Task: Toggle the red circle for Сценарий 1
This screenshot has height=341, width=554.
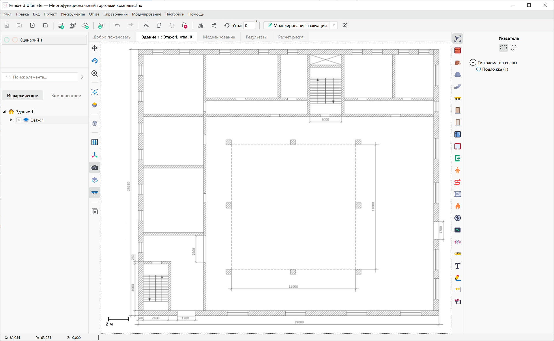Action: click(x=15, y=40)
